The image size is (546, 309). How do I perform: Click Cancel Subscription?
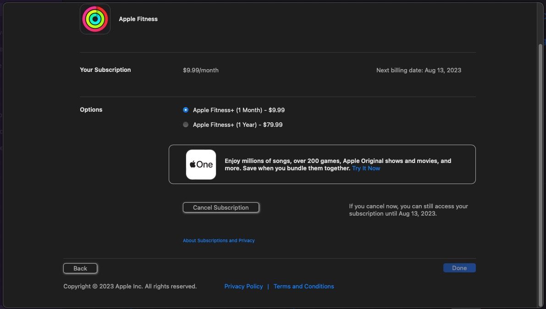[x=221, y=207]
